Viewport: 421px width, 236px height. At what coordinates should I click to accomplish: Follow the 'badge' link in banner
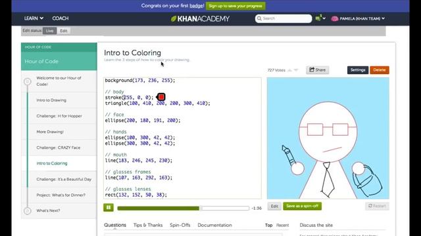pyautogui.click(x=197, y=6)
